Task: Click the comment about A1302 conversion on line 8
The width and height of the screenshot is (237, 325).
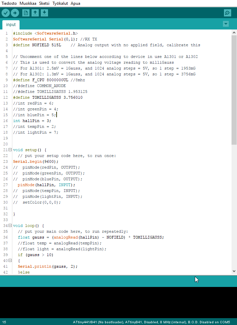Action: [x=104, y=74]
